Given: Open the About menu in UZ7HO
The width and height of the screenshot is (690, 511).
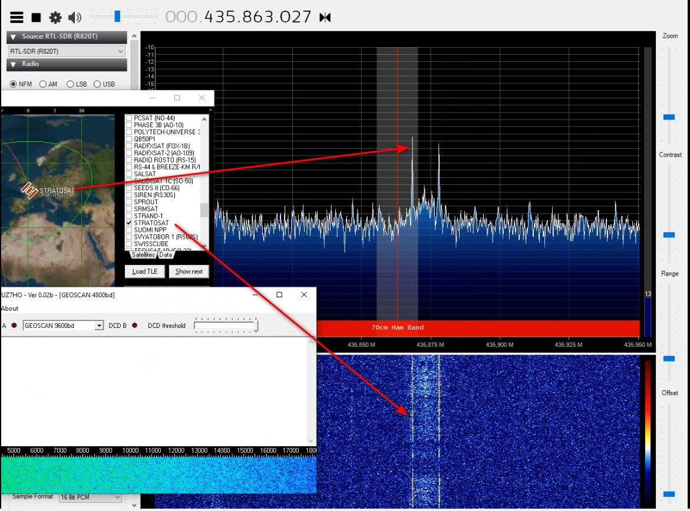Looking at the screenshot, I should (9, 308).
